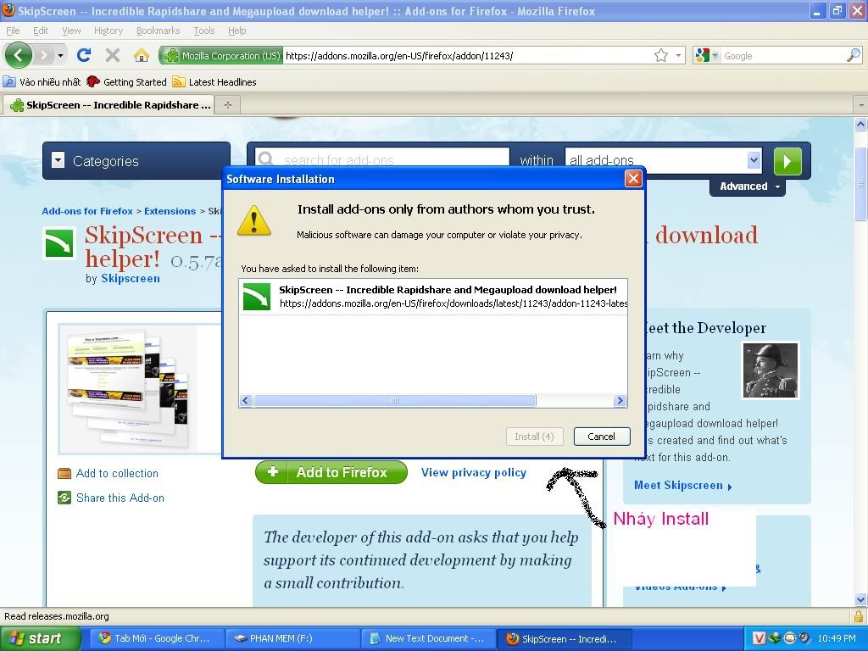Open the list-all-tabs dropdown arrow

point(861,104)
